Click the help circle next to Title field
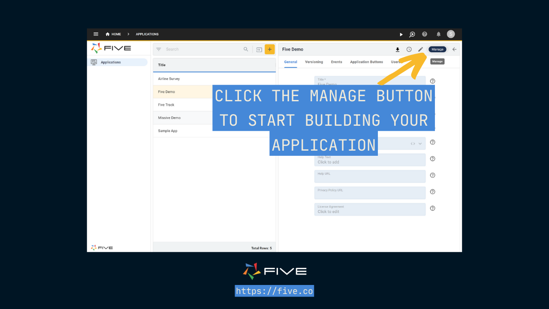The height and width of the screenshot is (309, 549). coord(432,81)
